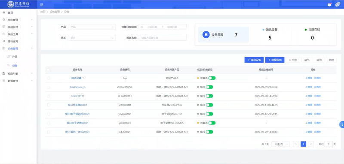
Task: Click the 导出 export button
Action: pos(293,60)
